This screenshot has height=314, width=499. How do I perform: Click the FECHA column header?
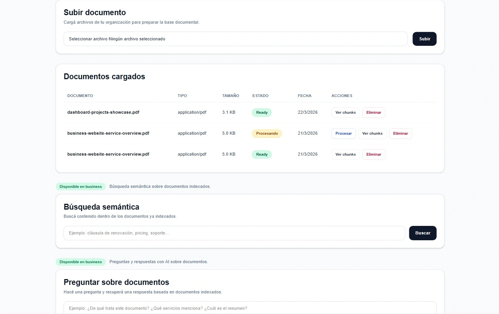[x=304, y=96]
